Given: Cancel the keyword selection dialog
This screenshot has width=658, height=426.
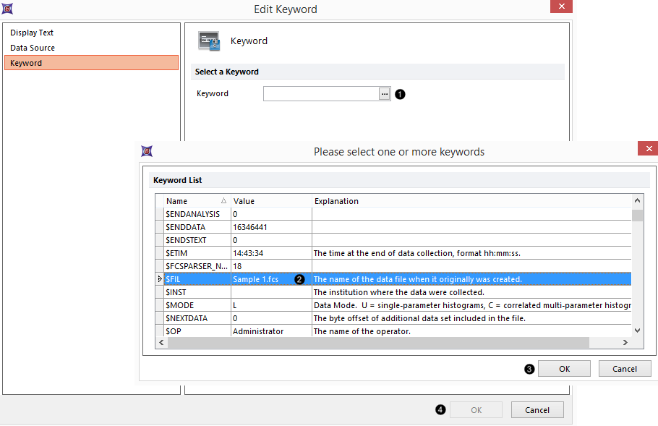Looking at the screenshot, I should (x=625, y=369).
